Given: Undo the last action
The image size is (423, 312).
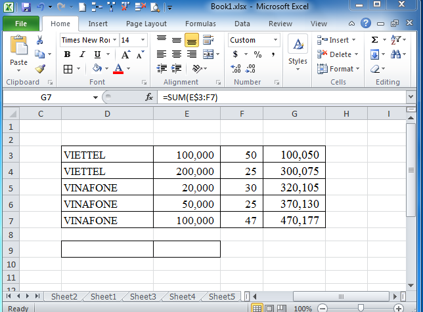Looking at the screenshot, I should [41, 7].
